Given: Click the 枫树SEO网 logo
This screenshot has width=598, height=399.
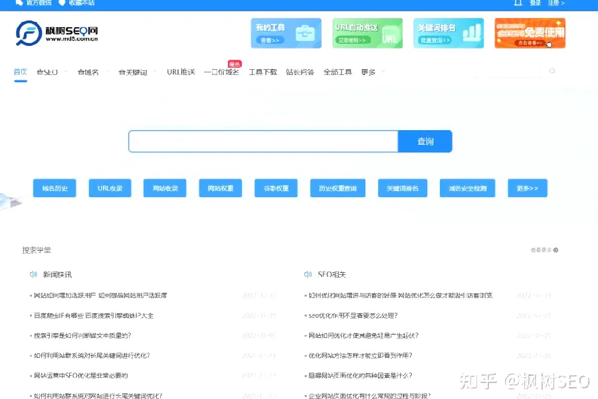Looking at the screenshot, I should click(x=57, y=33).
